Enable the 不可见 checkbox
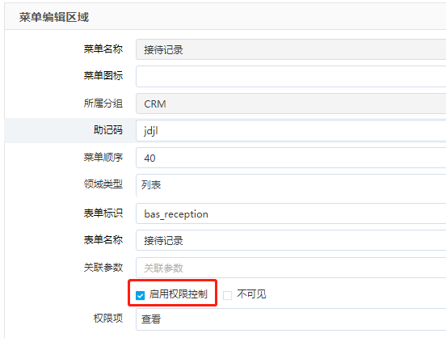This screenshot has height=338, width=446. point(227,295)
